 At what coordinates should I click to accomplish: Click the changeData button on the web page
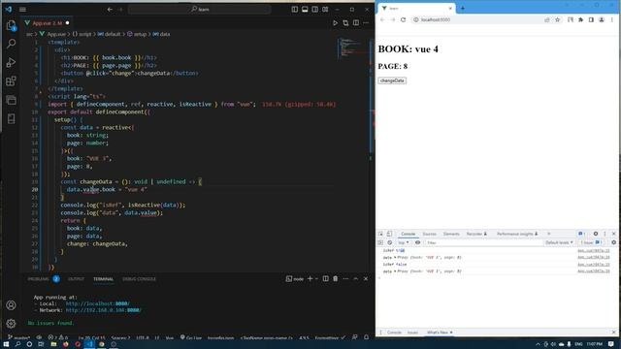point(392,80)
